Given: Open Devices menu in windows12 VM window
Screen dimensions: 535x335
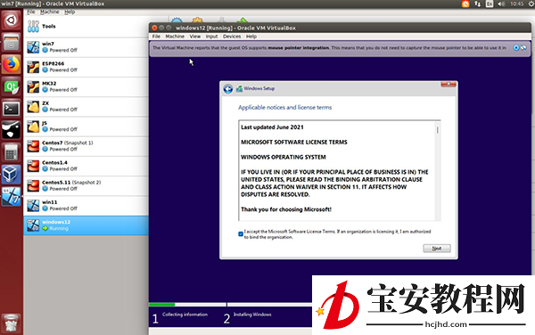Looking at the screenshot, I should click(232, 37).
